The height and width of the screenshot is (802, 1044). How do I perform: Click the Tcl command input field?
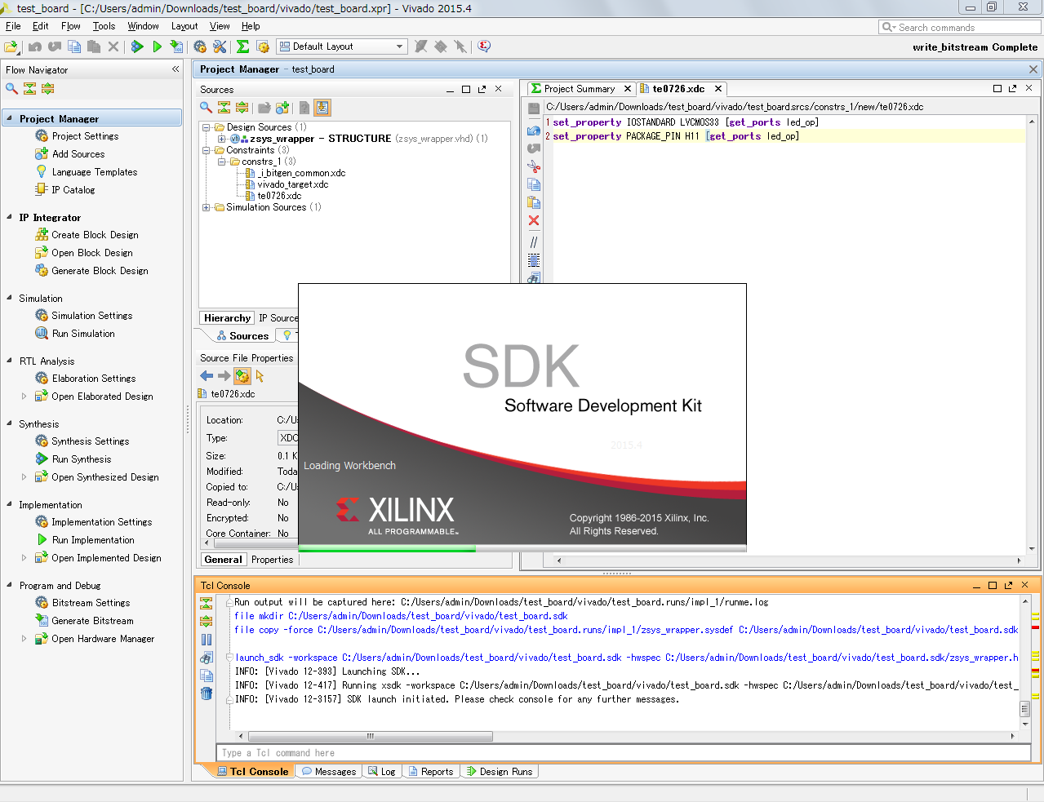point(620,753)
